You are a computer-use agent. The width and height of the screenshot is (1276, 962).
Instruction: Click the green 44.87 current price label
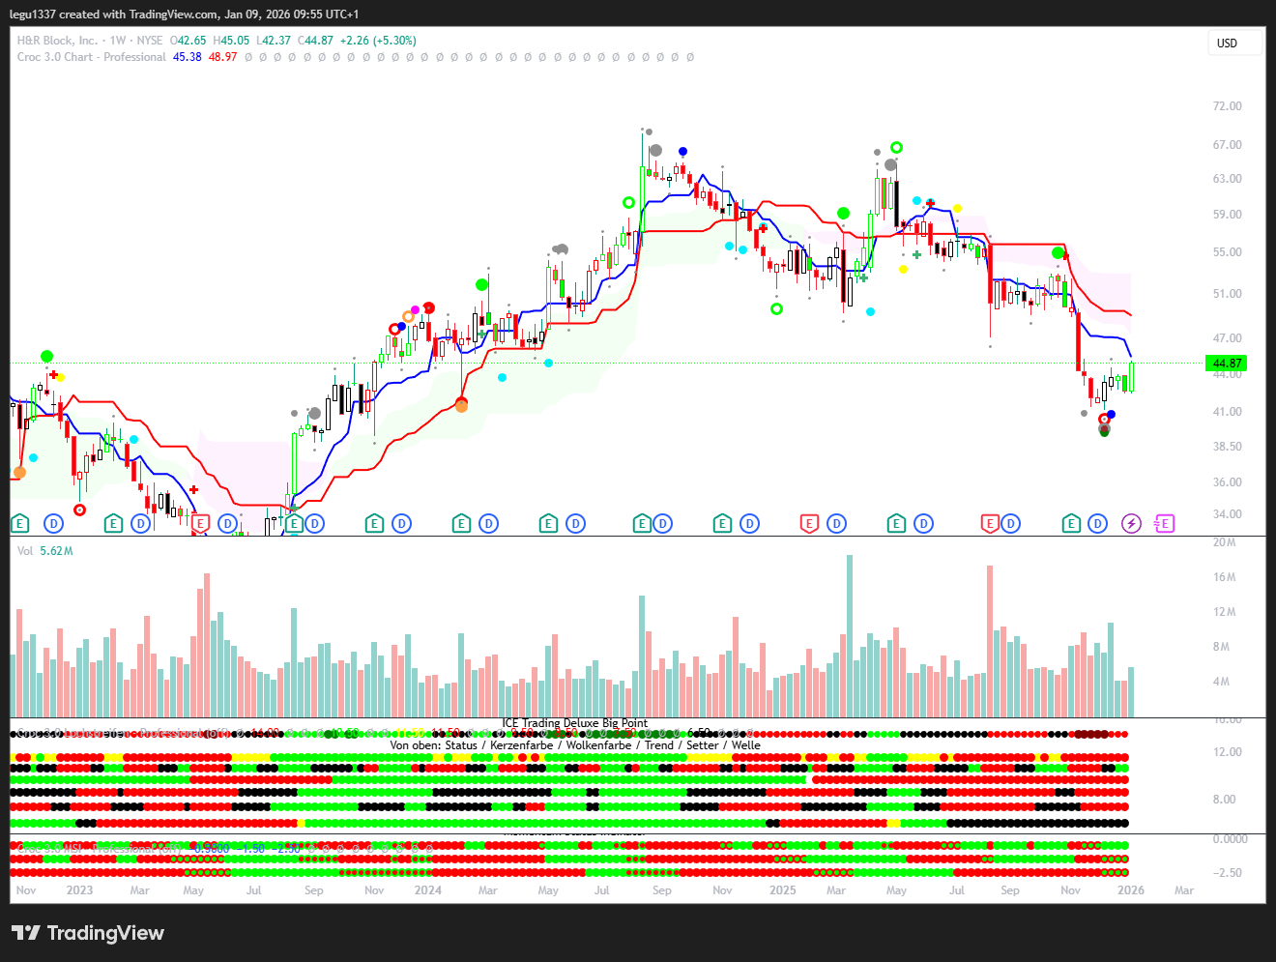pyautogui.click(x=1227, y=364)
